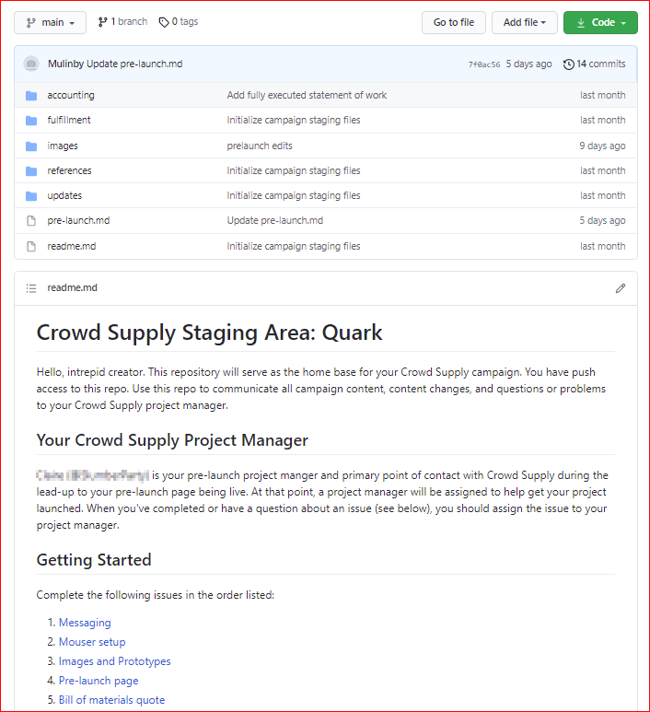Click the readme.md file icon in file list
This screenshot has height=712, width=650.
31,247
